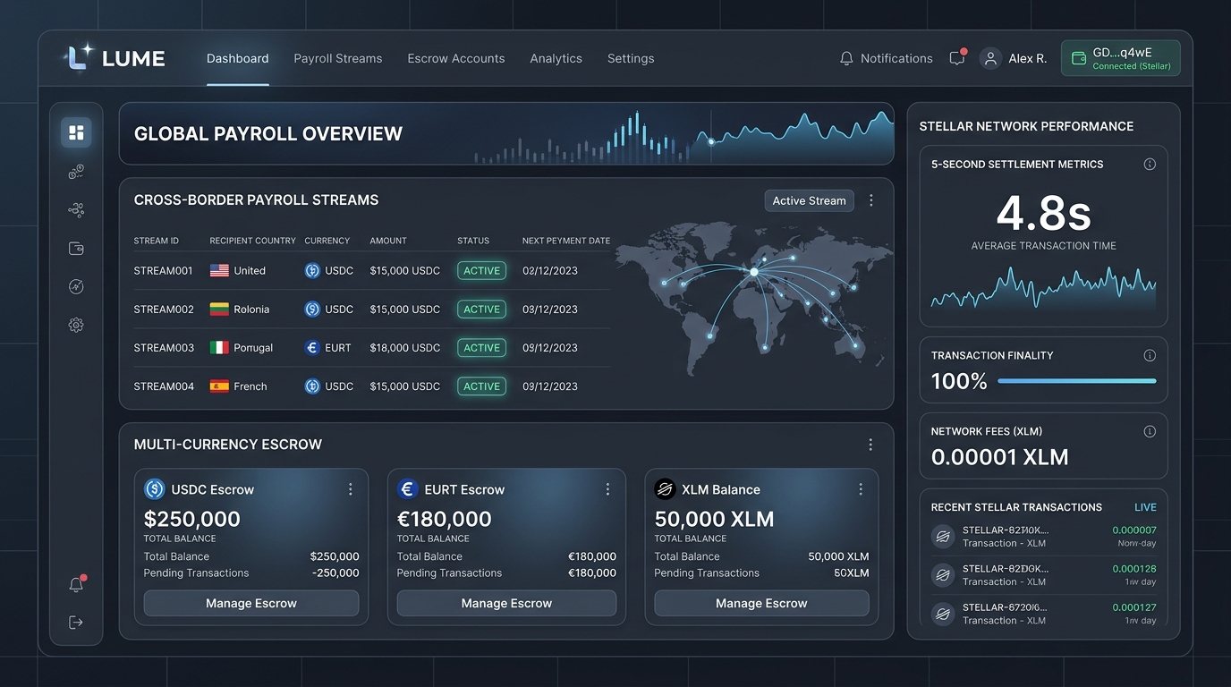
Task: Click the Active Stream button
Action: pos(810,200)
